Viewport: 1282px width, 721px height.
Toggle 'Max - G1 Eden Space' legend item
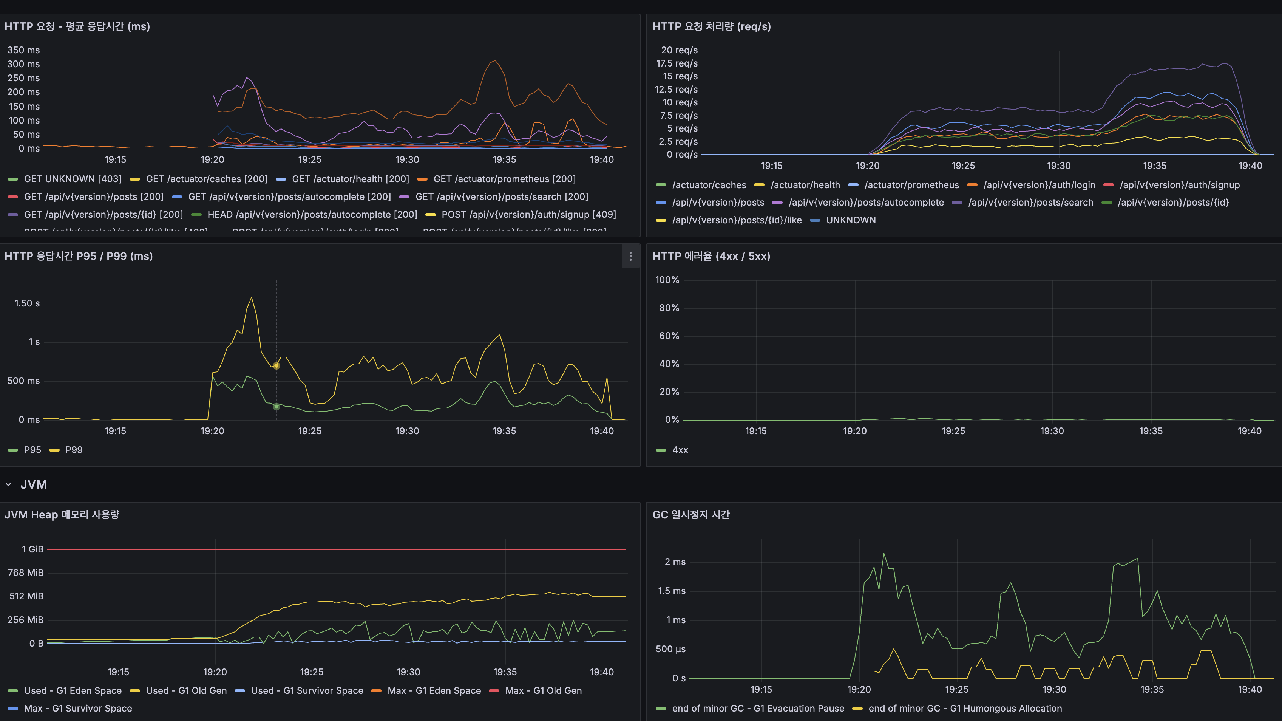pos(434,690)
